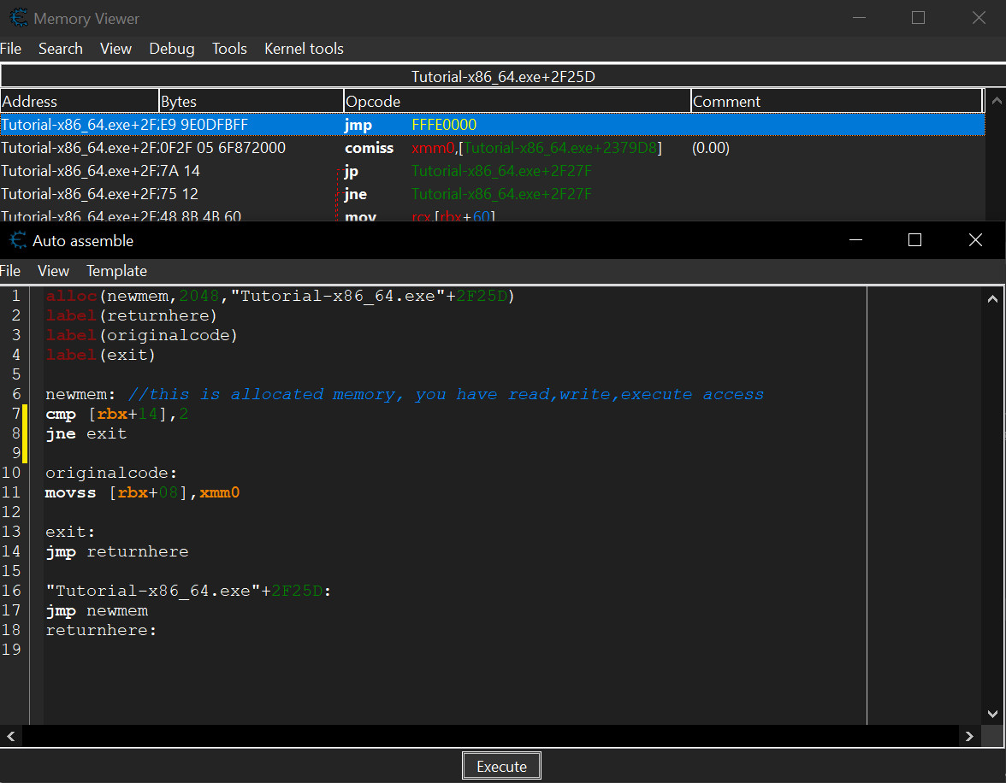Minimize the Auto assemble window
This screenshot has height=783, width=1006.
(x=855, y=240)
